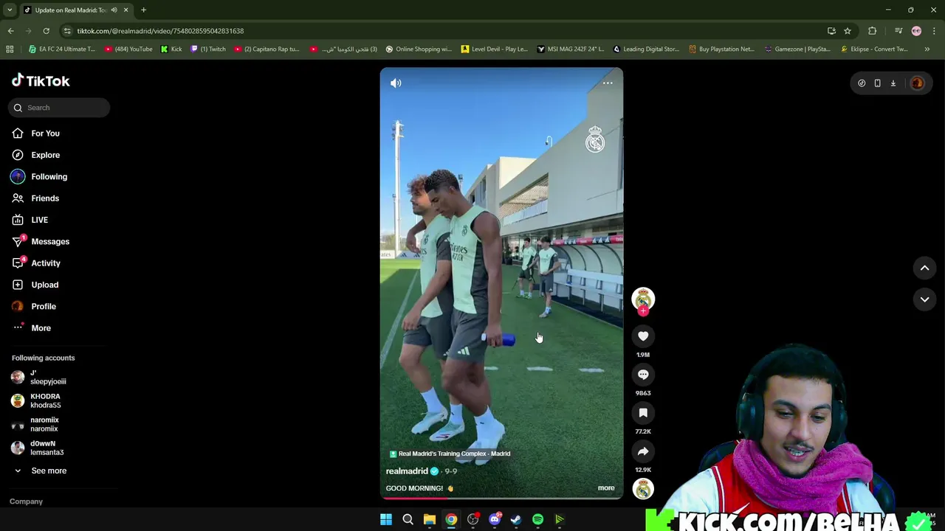Click the desktop app download icon
945x531 pixels.
893,83
